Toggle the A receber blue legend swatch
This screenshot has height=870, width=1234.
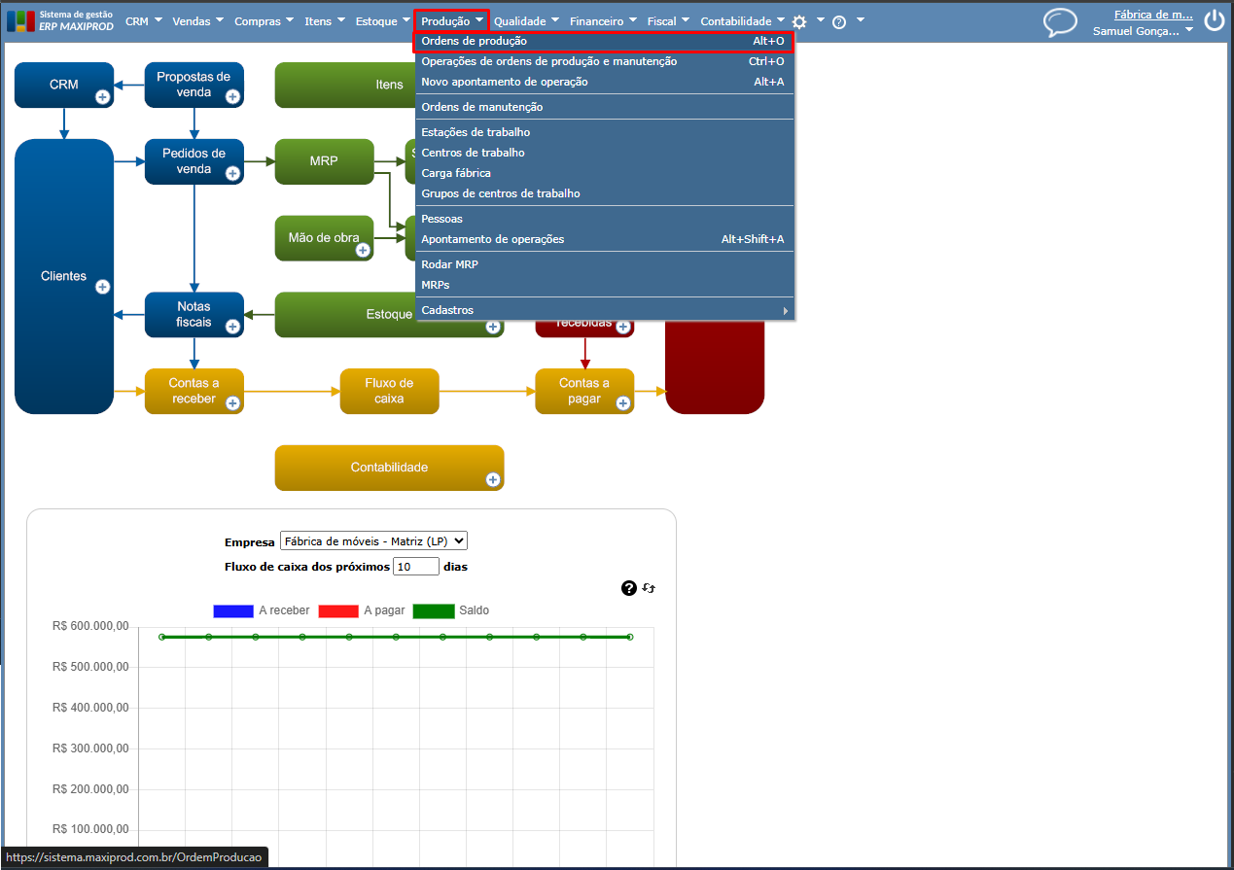tap(233, 610)
